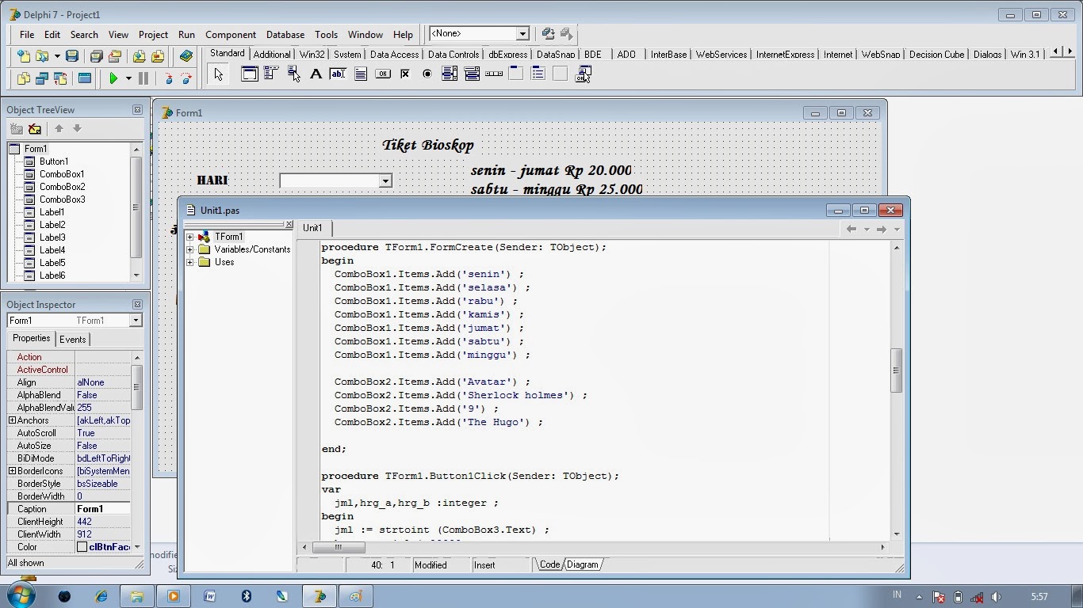Click the Open Project folder icon

pyautogui.click(x=115, y=56)
